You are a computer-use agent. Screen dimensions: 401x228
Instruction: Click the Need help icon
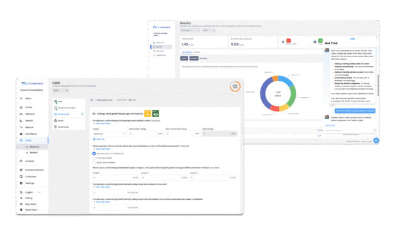pyautogui.click(x=21, y=210)
